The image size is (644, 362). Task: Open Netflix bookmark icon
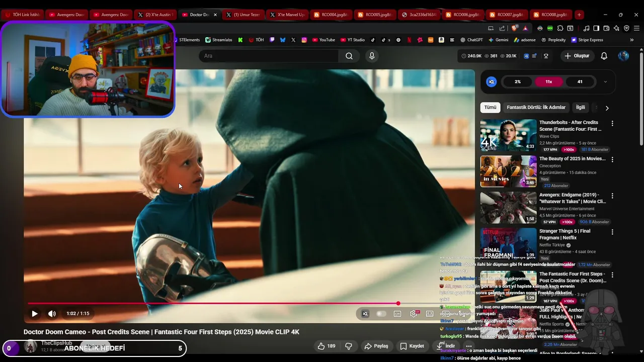(x=409, y=40)
